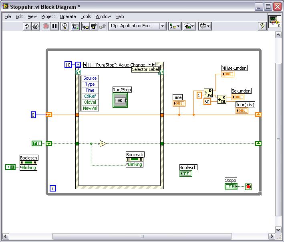
Task: Click the Pause button in toolbar
Action: tap(55, 26)
